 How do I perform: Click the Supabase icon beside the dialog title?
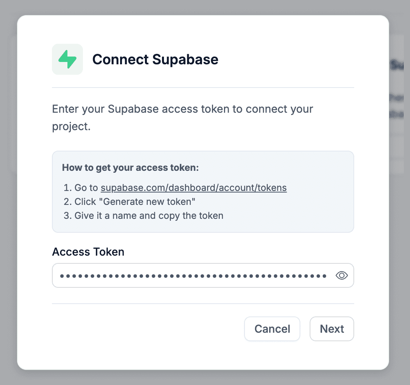pos(67,59)
